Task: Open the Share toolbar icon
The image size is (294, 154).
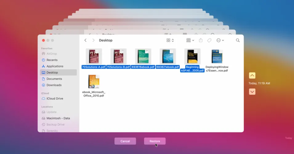Action: tap(201, 40)
